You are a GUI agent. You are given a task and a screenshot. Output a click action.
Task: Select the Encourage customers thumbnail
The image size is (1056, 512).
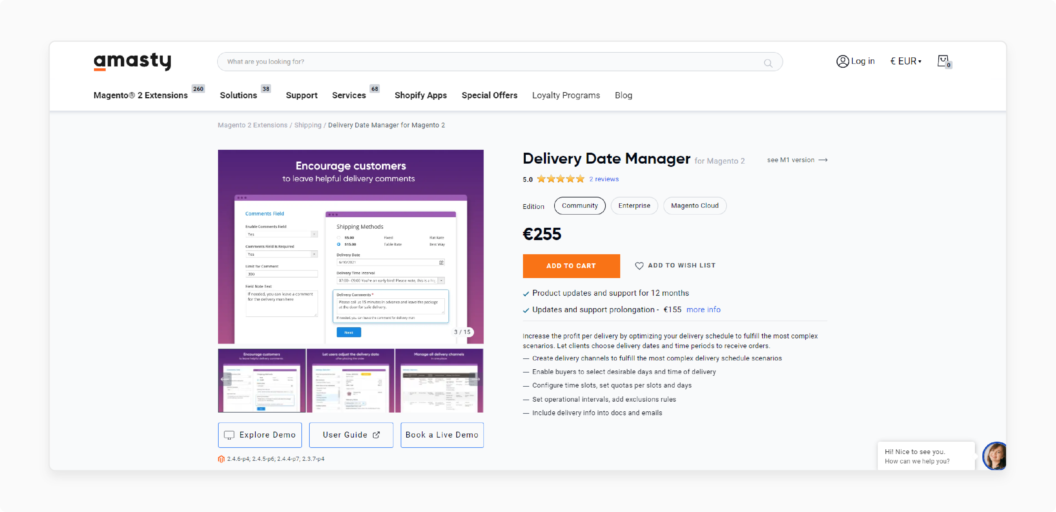262,381
